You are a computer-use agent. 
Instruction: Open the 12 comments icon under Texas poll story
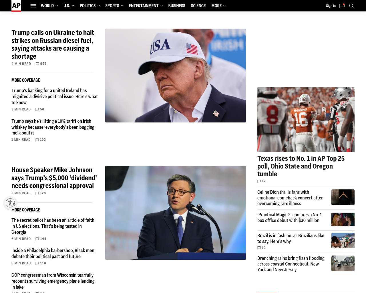tap(259, 181)
